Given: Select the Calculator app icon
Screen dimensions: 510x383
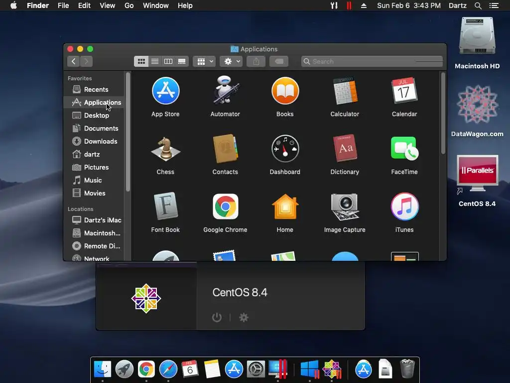Looking at the screenshot, I should point(345,91).
